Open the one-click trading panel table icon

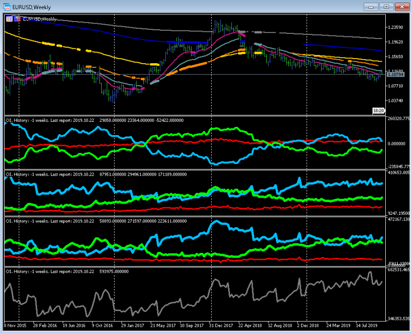pyautogui.click(x=9, y=19)
